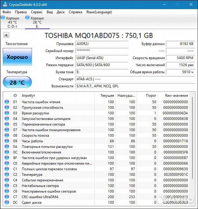Click status icon for Часы работы
This screenshot has height=209, width=198.
7,141
